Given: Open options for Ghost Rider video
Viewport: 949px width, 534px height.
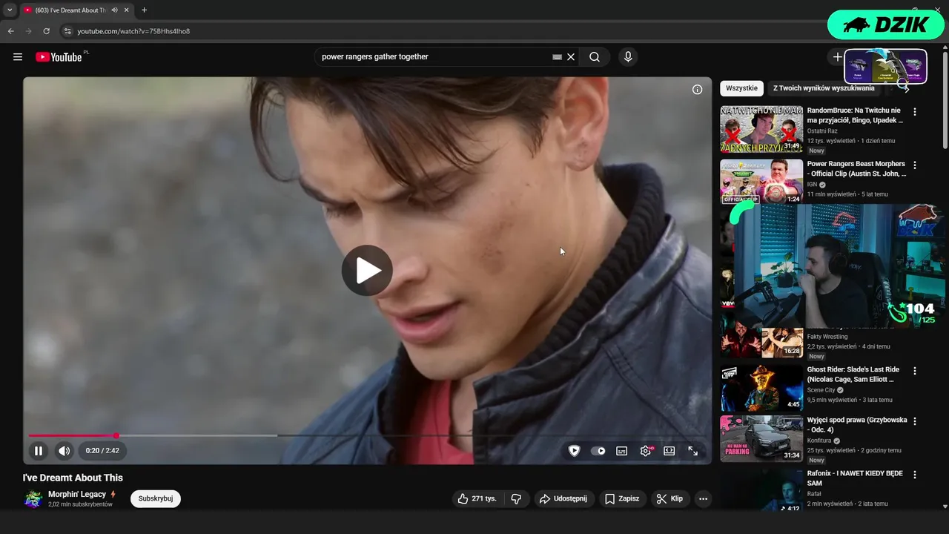Looking at the screenshot, I should point(915,371).
